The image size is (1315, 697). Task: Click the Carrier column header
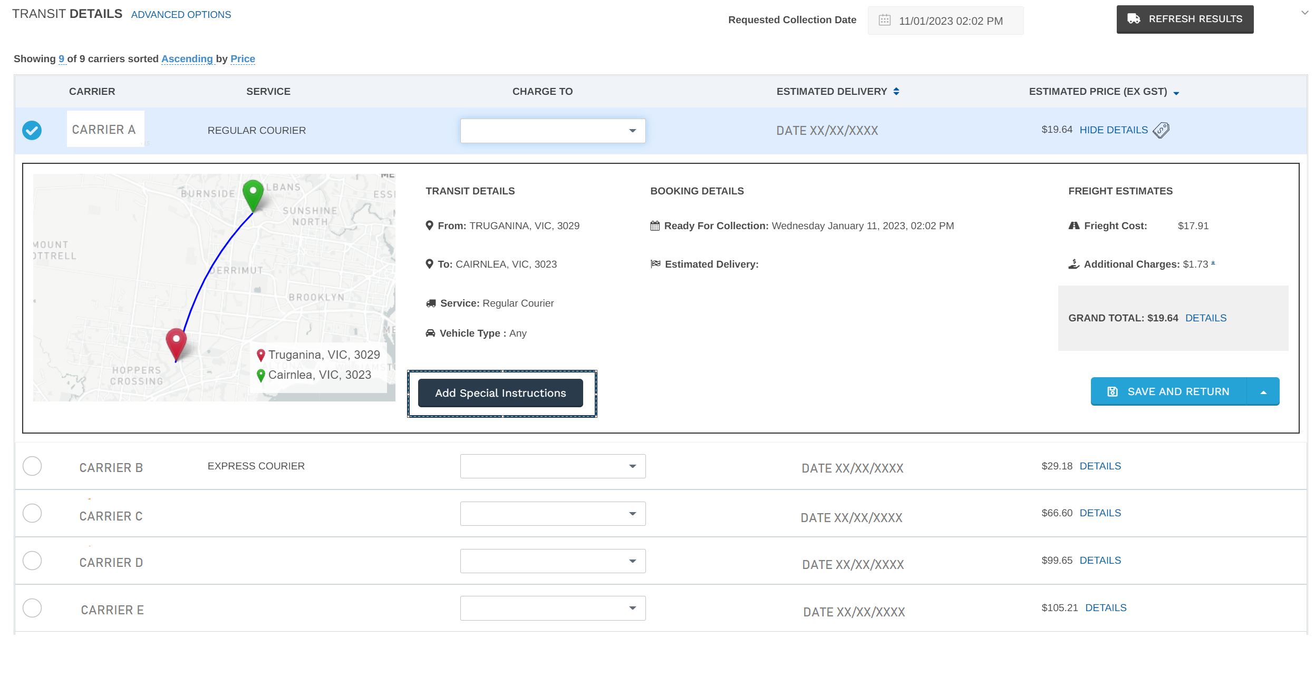pyautogui.click(x=92, y=92)
